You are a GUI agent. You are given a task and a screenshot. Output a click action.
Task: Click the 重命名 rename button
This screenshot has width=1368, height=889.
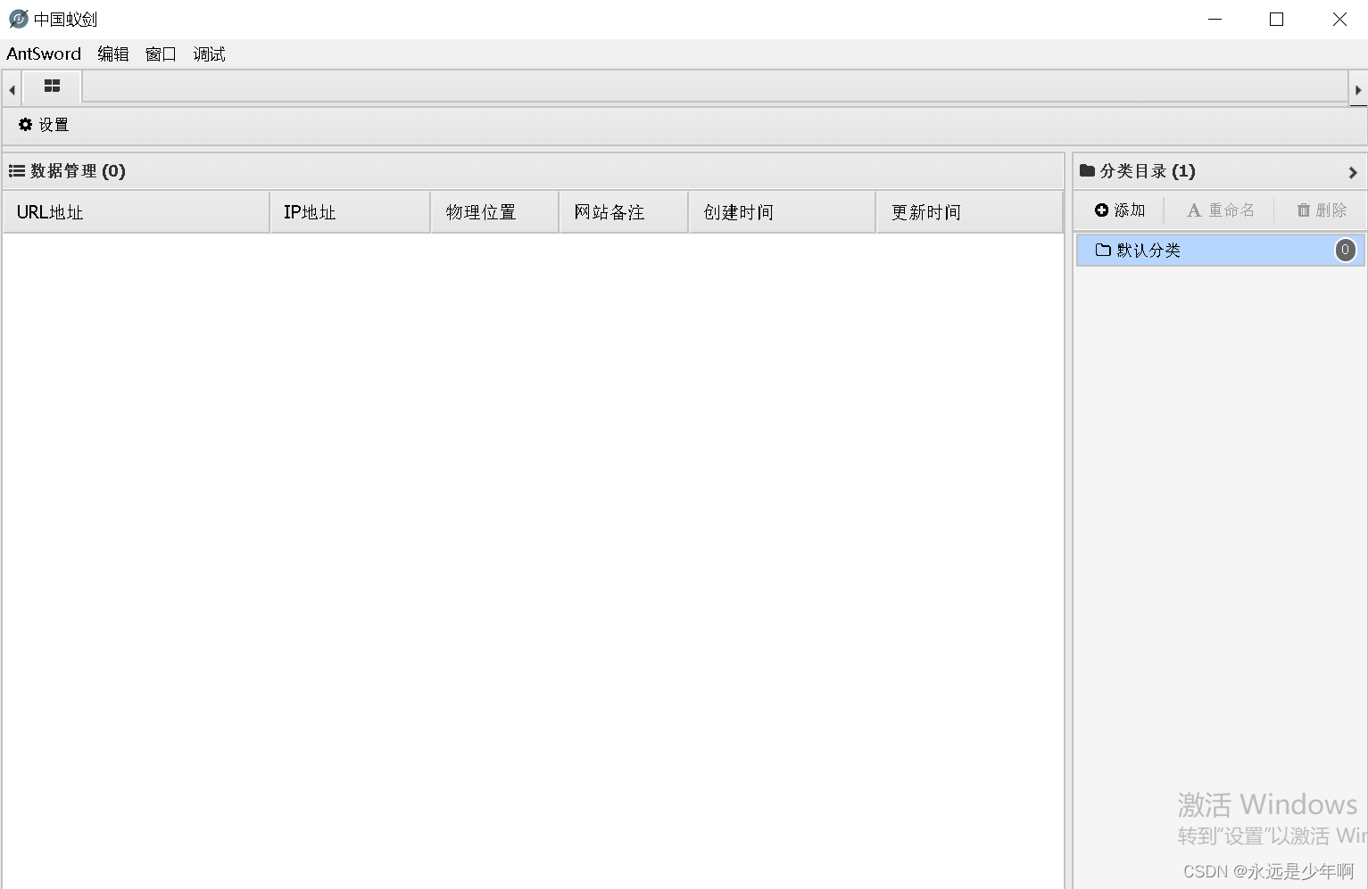1220,210
